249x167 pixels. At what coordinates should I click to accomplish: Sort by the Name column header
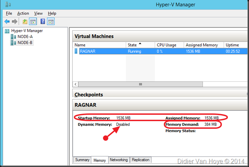(x=99, y=45)
